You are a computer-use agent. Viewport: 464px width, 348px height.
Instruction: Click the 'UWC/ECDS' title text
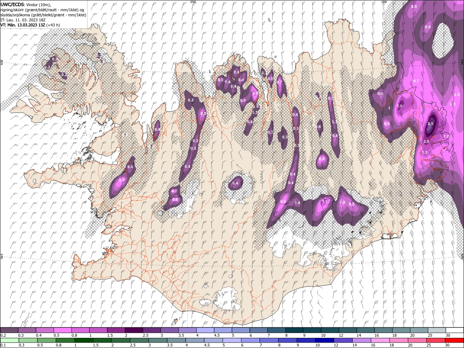click(x=12, y=4)
